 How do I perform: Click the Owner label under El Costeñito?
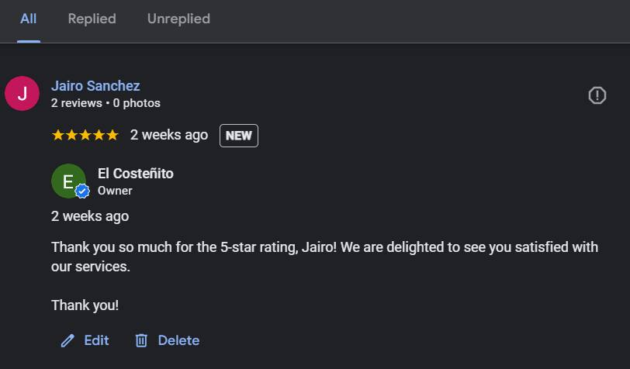(x=115, y=191)
